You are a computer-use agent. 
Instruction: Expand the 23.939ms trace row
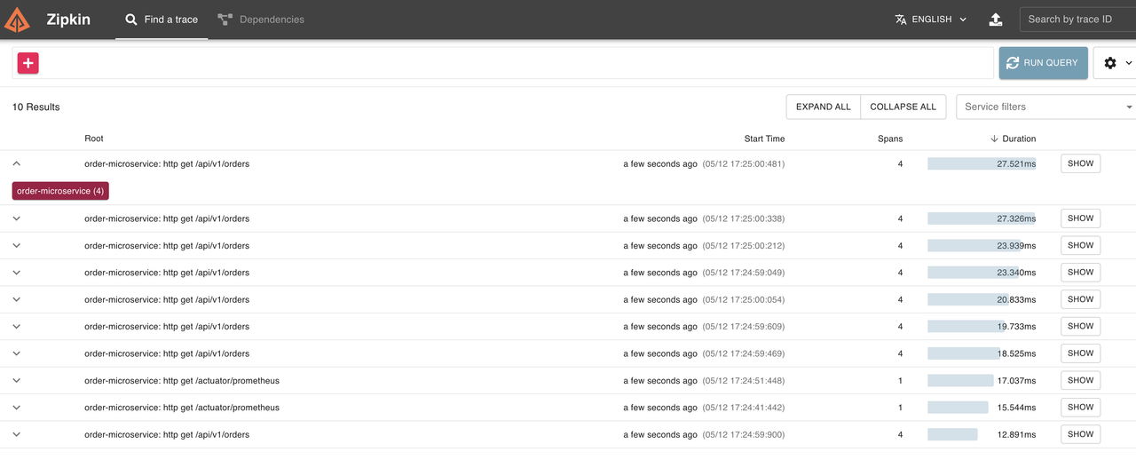click(x=17, y=246)
